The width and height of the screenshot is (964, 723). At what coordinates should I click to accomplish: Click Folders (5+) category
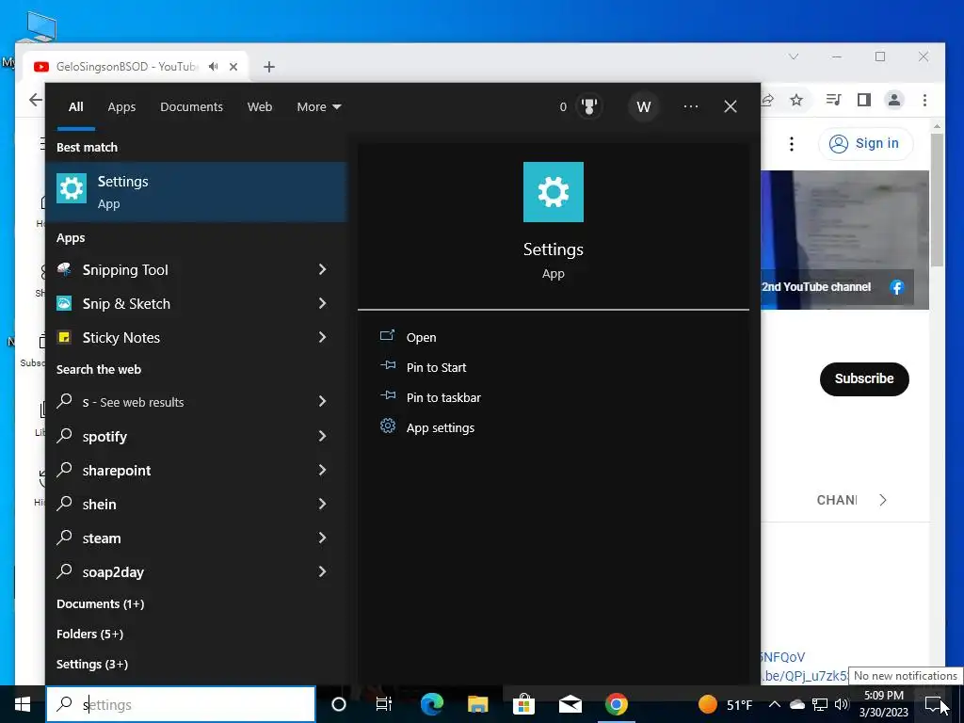[x=89, y=634]
